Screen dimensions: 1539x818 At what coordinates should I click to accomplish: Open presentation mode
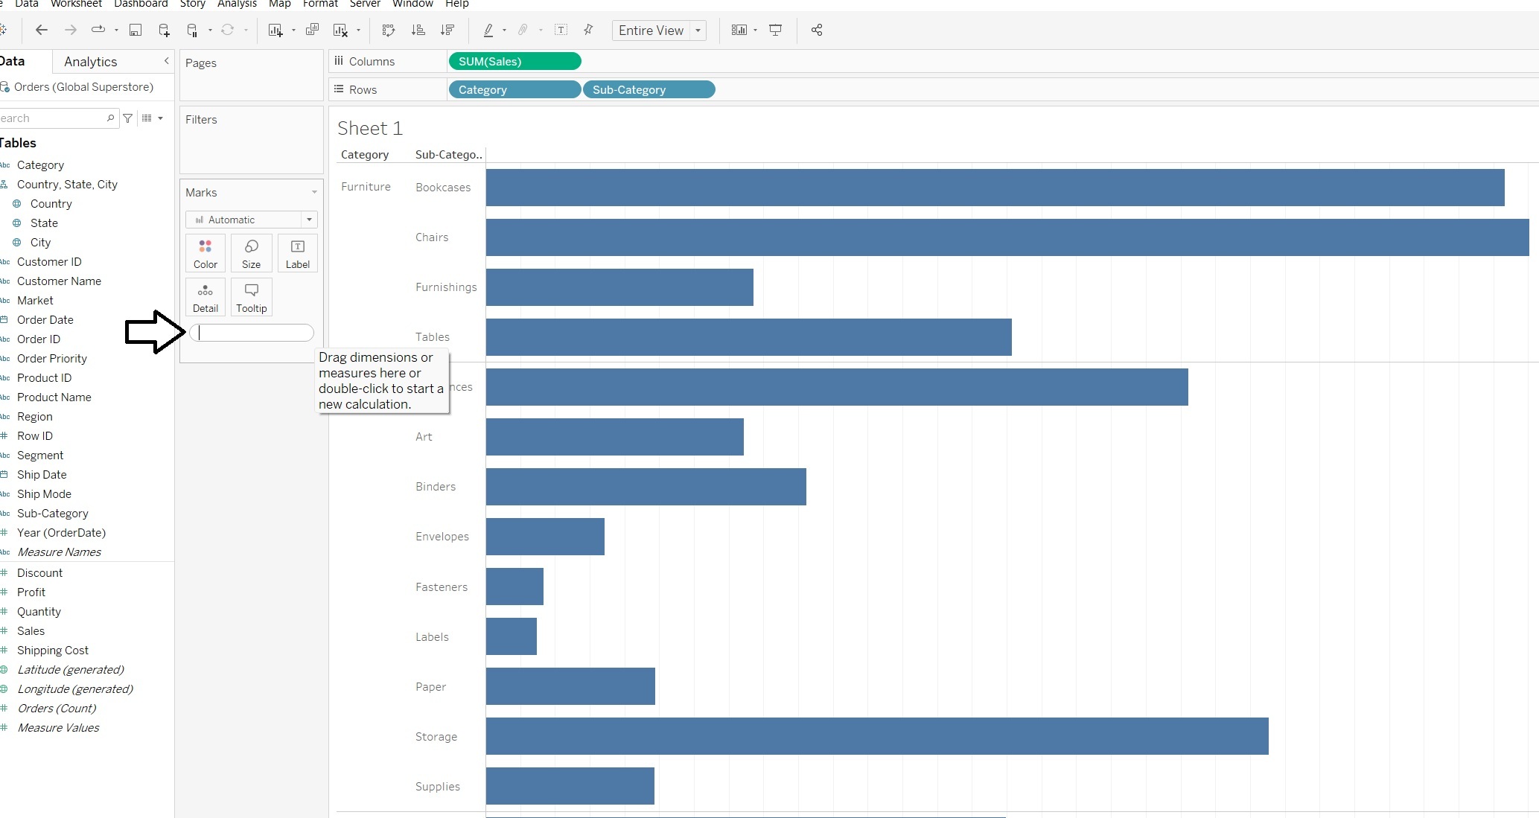pos(775,30)
